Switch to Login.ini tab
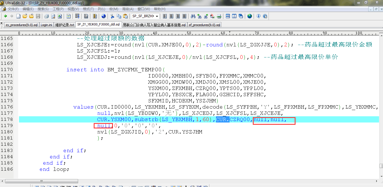The image size is (383, 187). pyautogui.click(x=46, y=25)
